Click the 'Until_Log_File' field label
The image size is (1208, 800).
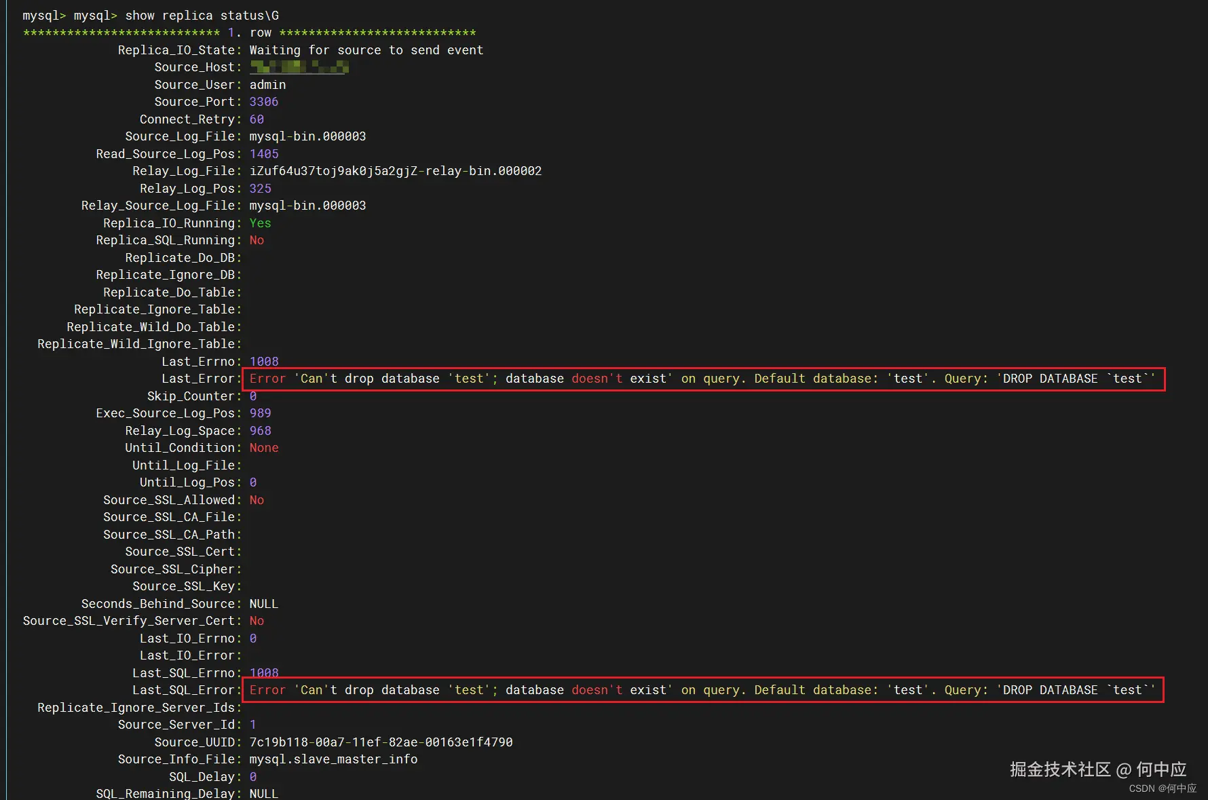pyautogui.click(x=184, y=465)
